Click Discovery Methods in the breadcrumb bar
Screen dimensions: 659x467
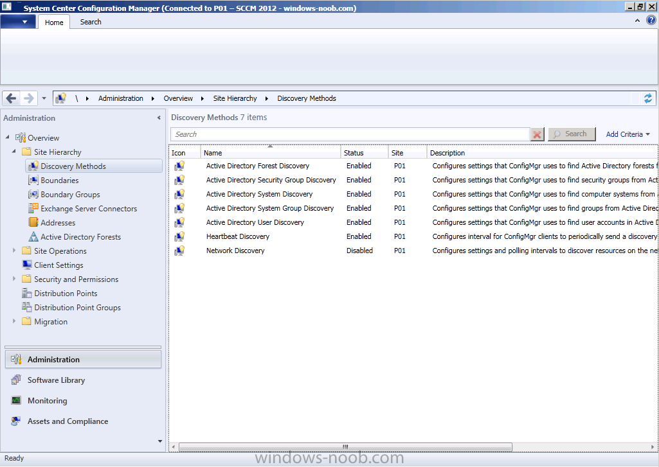click(x=307, y=98)
